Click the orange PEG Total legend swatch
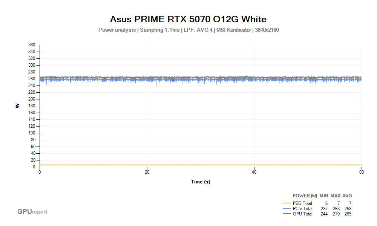Image resolution: width=377 pixels, height=226 pixels. click(287, 203)
